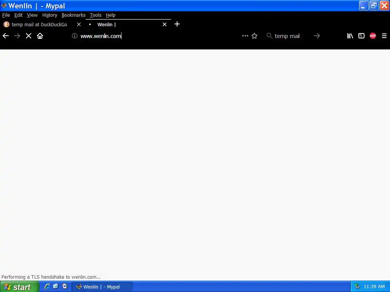
Task: Open the Tools menu
Action: (x=96, y=15)
